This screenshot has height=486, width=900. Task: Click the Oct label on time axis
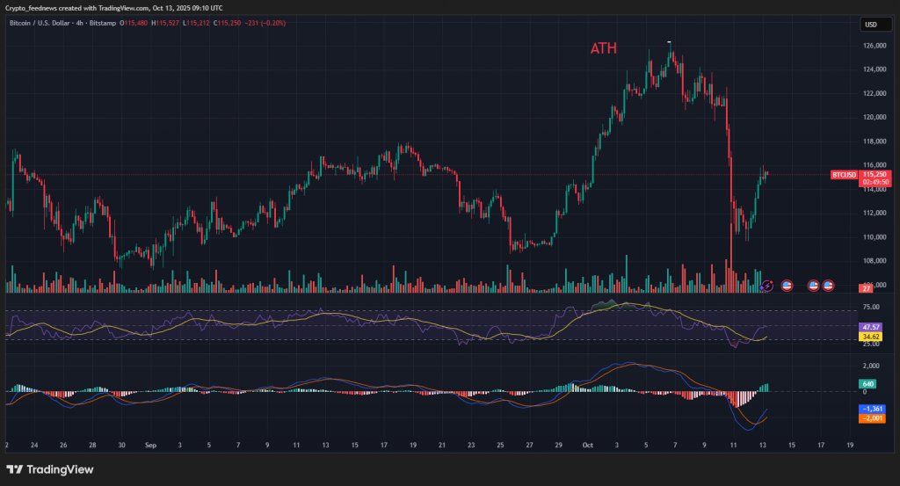587,446
